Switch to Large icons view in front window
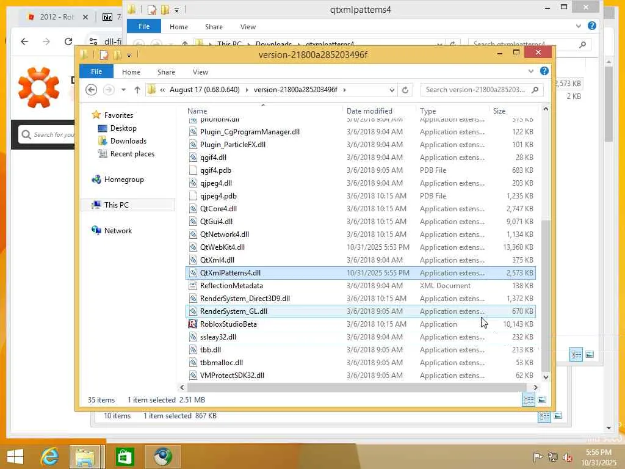625x469 pixels. 542,399
